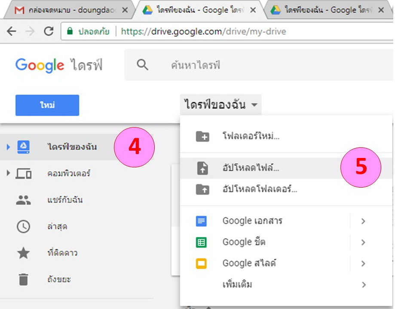Screen dimensions: 395x309
Task: Select Google สไลด์ menu entry
Action: [x=286, y=264]
